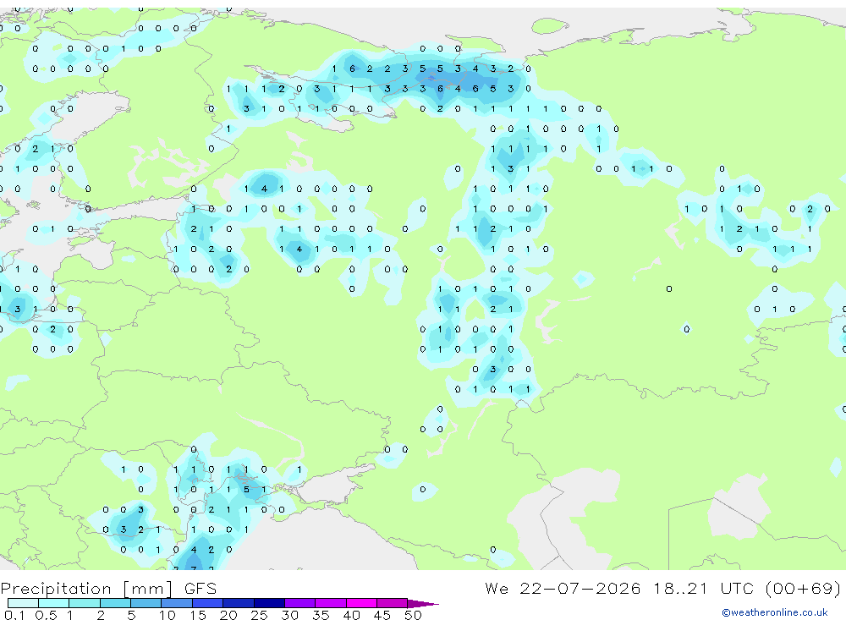Click the "45" legend scale label
846x620 pixels.
click(382, 615)
